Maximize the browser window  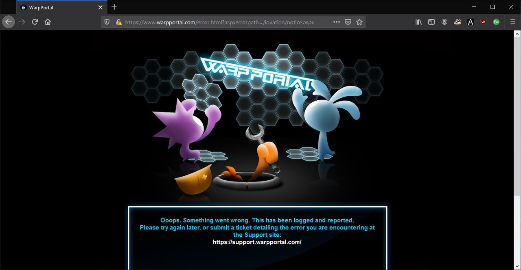(493, 7)
